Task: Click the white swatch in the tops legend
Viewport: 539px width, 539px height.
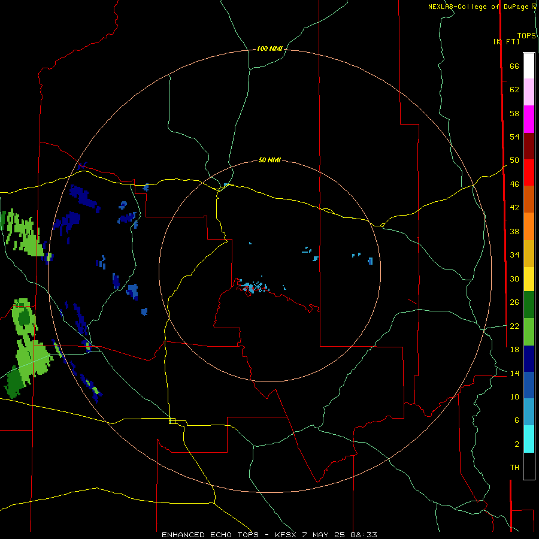Action: (x=529, y=66)
